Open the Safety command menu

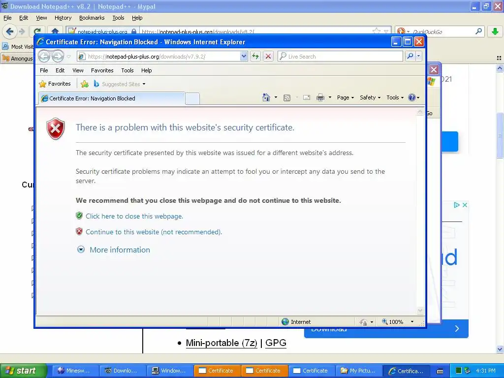point(370,97)
